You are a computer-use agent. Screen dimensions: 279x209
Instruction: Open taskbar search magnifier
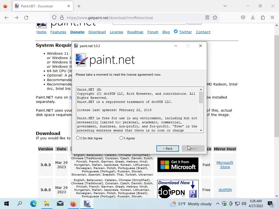pos(20,204)
